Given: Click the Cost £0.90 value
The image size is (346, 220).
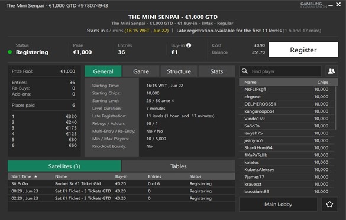Looking at the screenshot, I should pyautogui.click(x=260, y=45).
